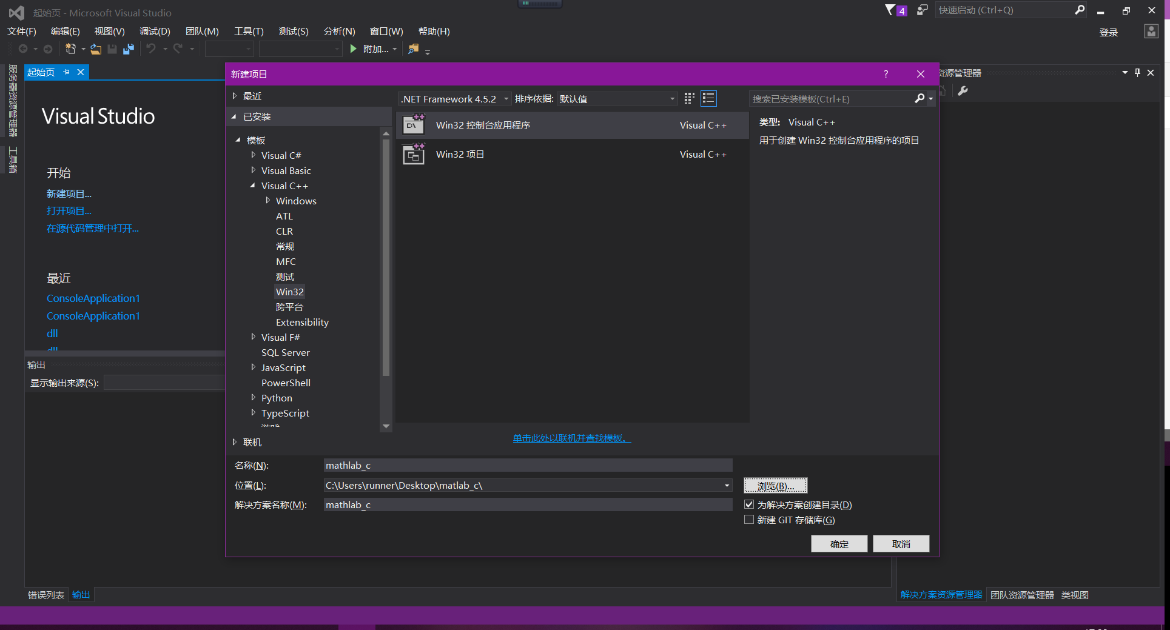Click the project name input field

[528, 465]
